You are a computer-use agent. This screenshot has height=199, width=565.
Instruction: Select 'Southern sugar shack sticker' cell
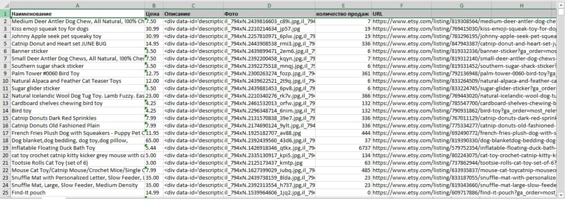tap(77, 66)
